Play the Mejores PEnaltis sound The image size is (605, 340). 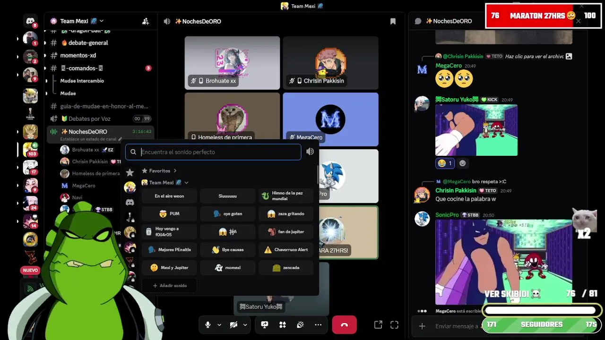coord(169,250)
